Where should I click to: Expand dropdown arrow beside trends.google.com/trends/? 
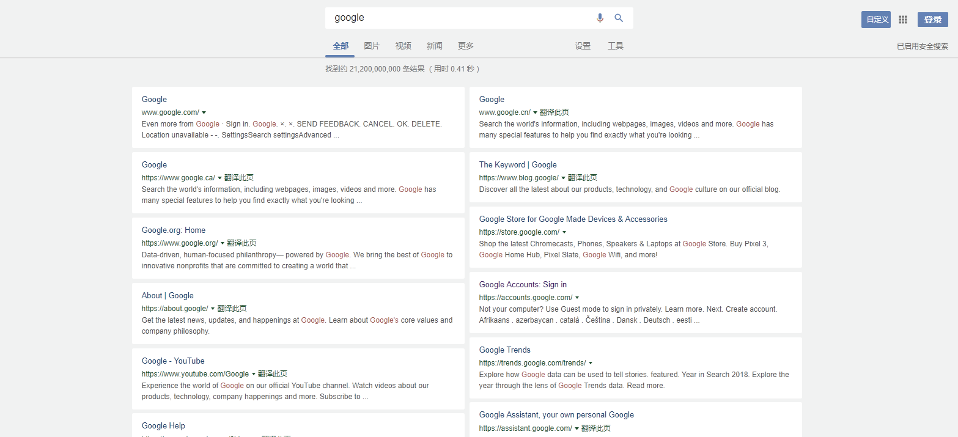coord(590,363)
